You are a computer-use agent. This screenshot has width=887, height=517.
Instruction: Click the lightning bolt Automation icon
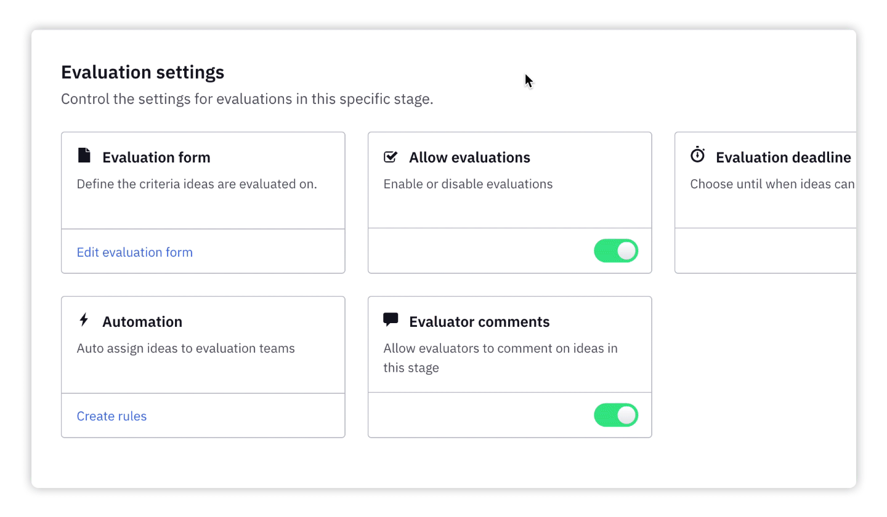coord(84,320)
